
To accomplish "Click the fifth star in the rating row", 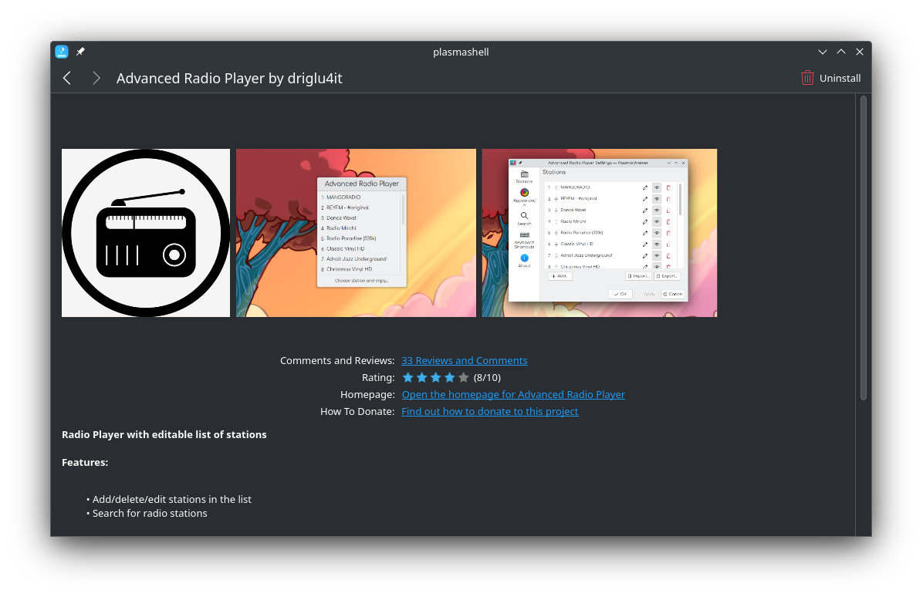I will click(x=464, y=377).
